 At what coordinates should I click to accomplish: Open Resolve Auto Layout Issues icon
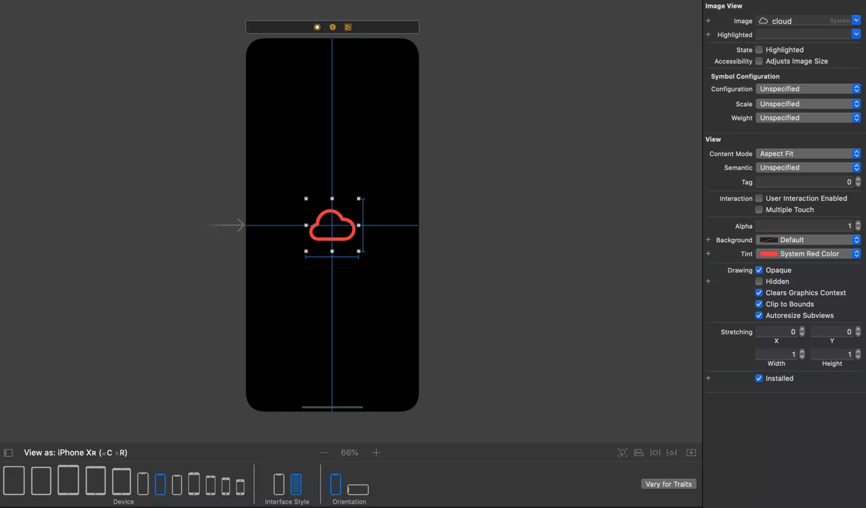pos(672,453)
